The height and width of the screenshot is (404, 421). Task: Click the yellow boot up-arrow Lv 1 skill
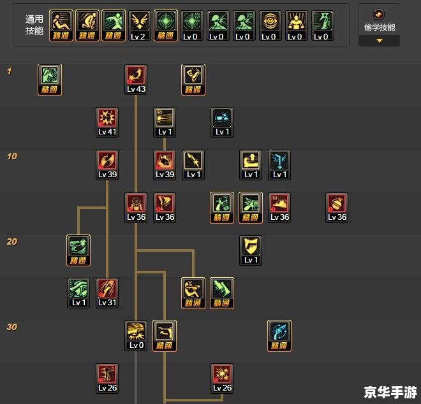pyautogui.click(x=251, y=165)
